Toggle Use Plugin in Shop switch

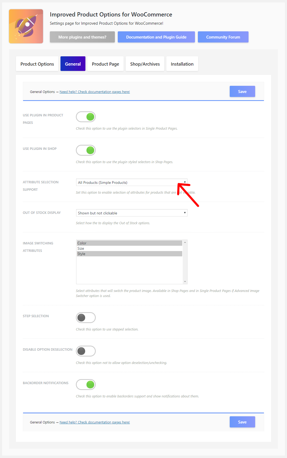pos(86,150)
